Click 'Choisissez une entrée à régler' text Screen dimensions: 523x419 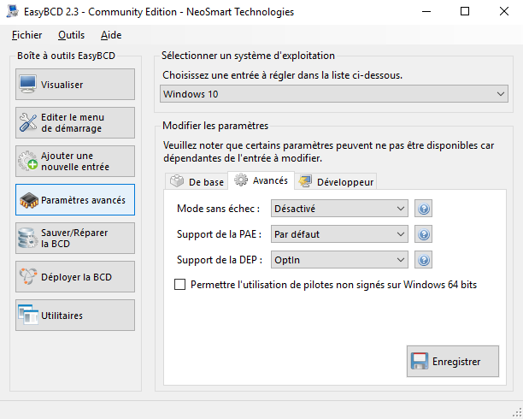tap(282, 75)
